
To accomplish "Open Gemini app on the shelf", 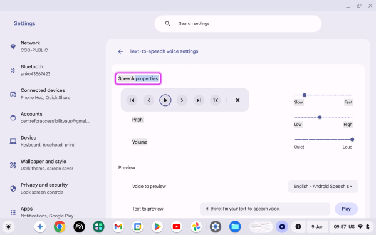I will pyautogui.click(x=40, y=227).
